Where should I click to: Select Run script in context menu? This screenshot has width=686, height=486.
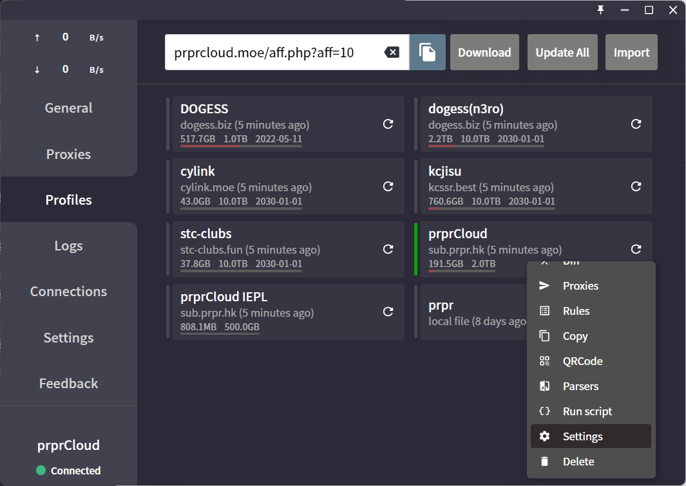587,411
